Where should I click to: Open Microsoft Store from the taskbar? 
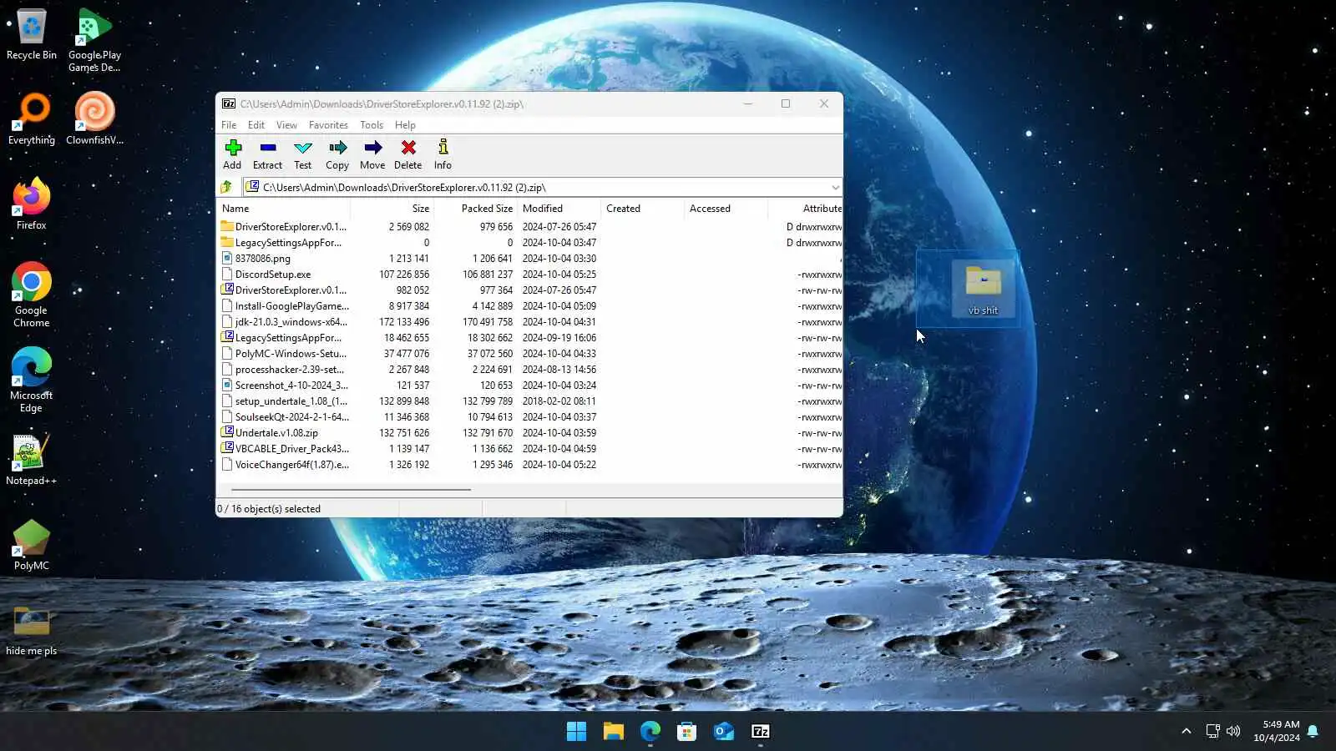click(x=686, y=732)
